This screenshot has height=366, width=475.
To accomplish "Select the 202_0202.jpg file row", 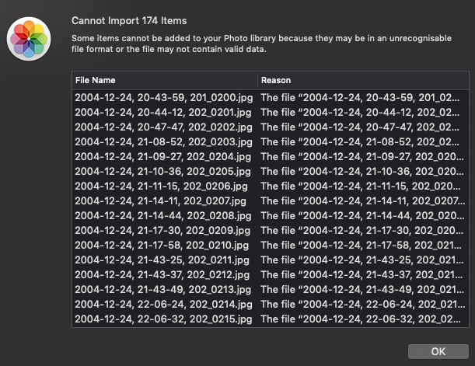I will (x=162, y=127).
